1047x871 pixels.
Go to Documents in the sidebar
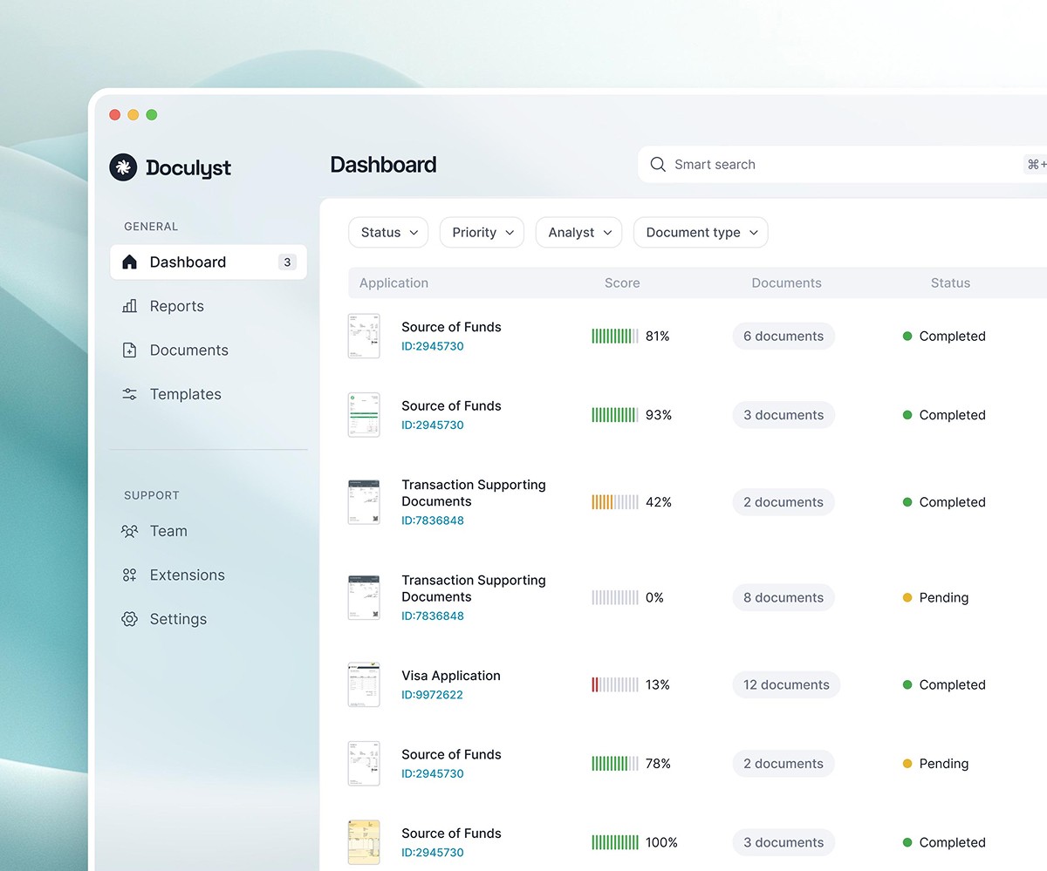[x=188, y=350]
